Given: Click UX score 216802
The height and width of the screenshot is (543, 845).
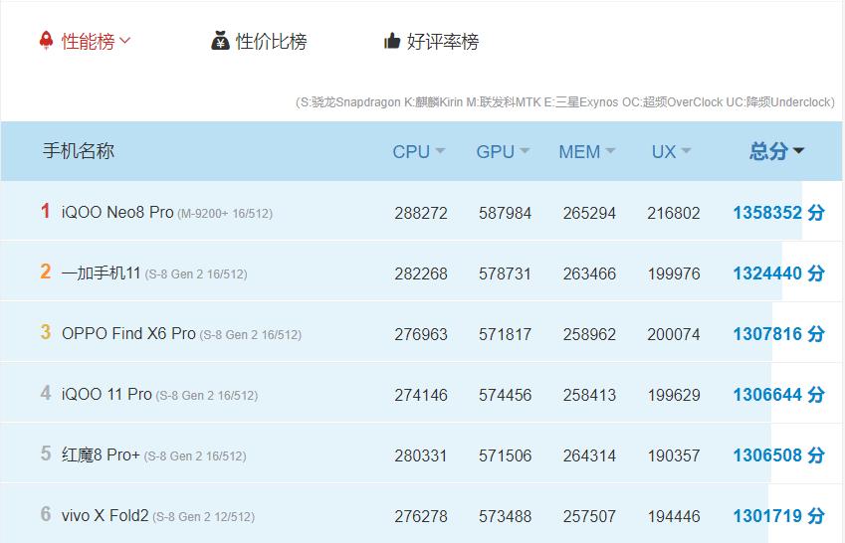Looking at the screenshot, I should point(674,213).
